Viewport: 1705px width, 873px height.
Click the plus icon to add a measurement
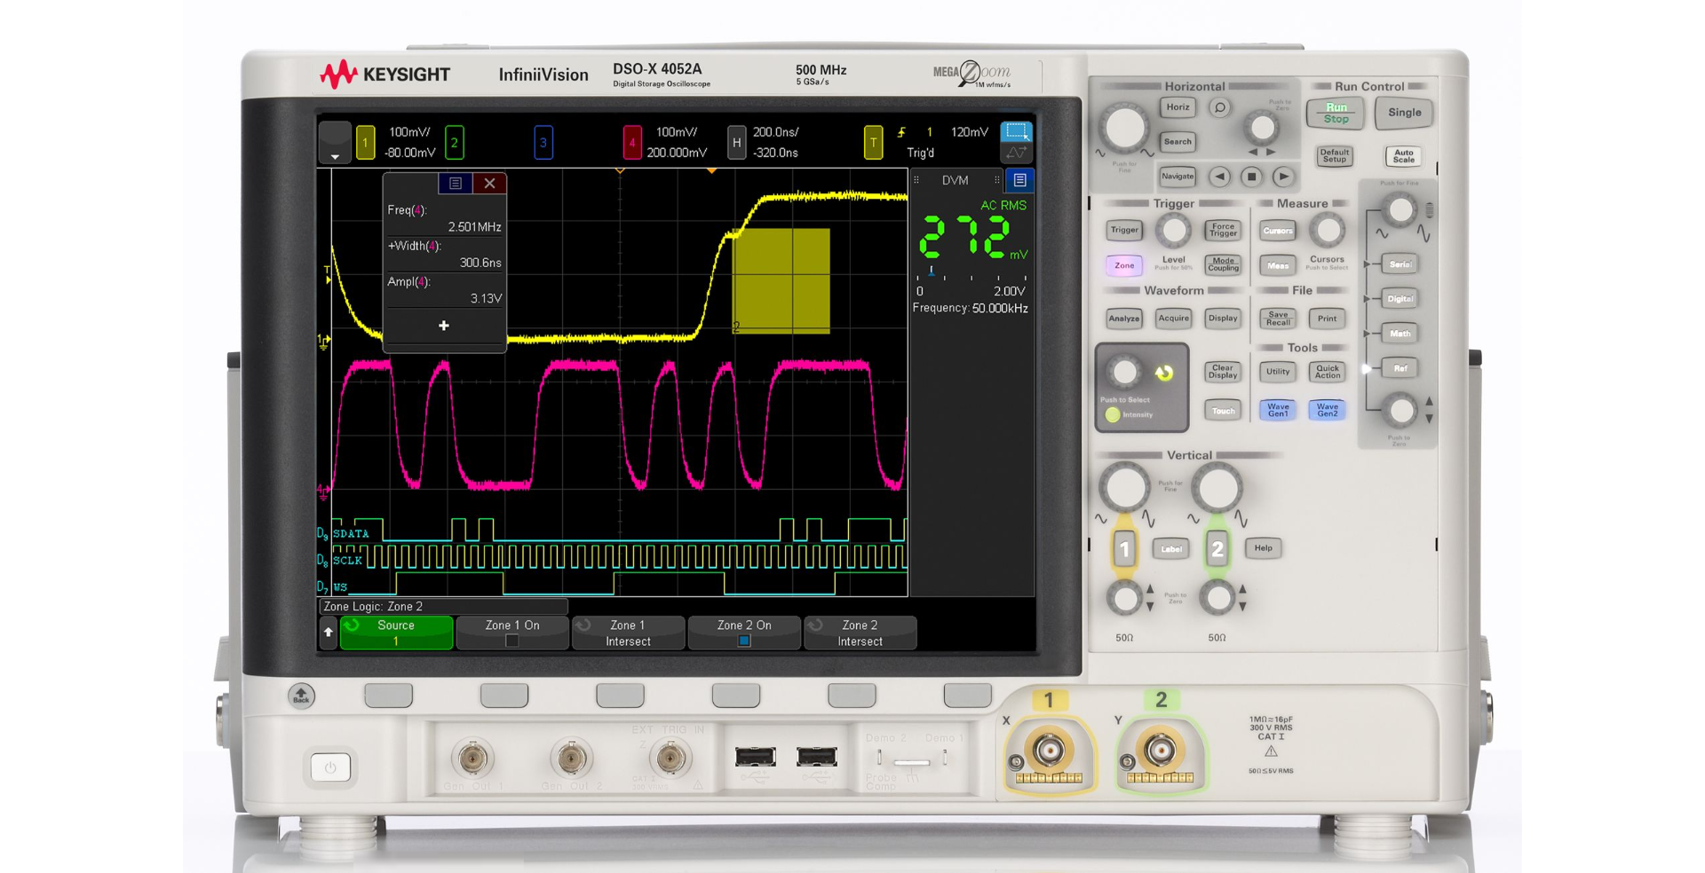coord(444,326)
